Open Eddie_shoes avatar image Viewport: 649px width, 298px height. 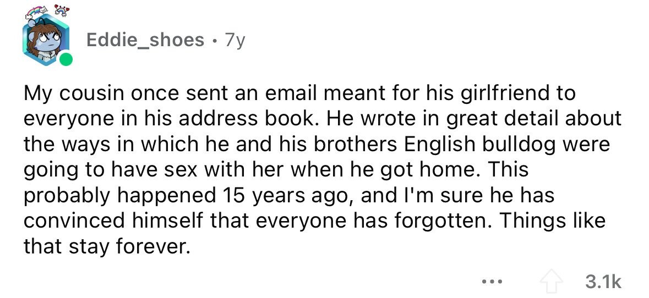(x=45, y=40)
